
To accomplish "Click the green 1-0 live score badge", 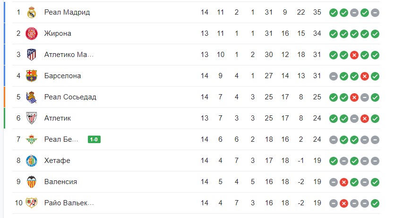I will [x=94, y=139].
